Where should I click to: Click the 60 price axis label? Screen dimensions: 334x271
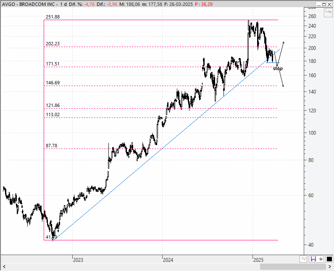click(311, 195)
